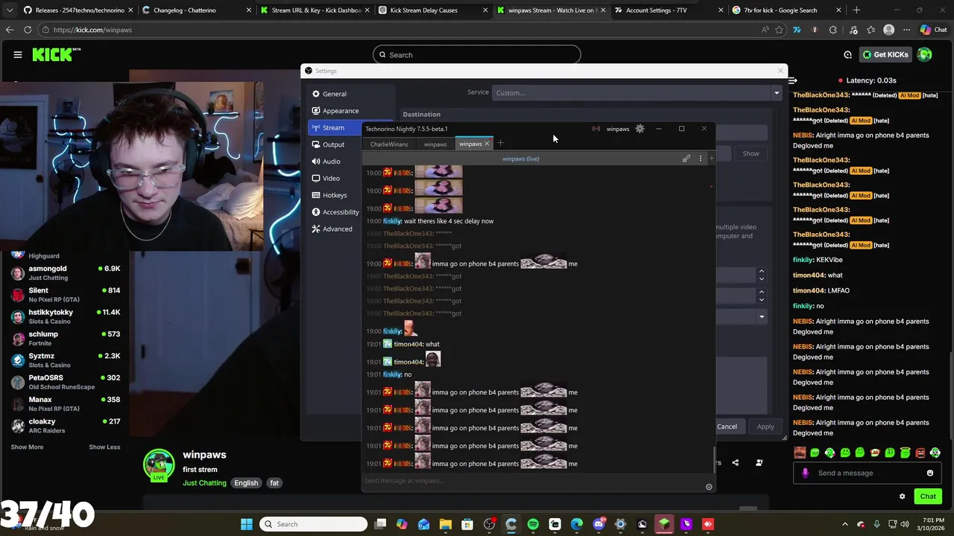This screenshot has width=954, height=536.
Task: Collapse the Kick chat panel arrow
Action: (792, 80)
